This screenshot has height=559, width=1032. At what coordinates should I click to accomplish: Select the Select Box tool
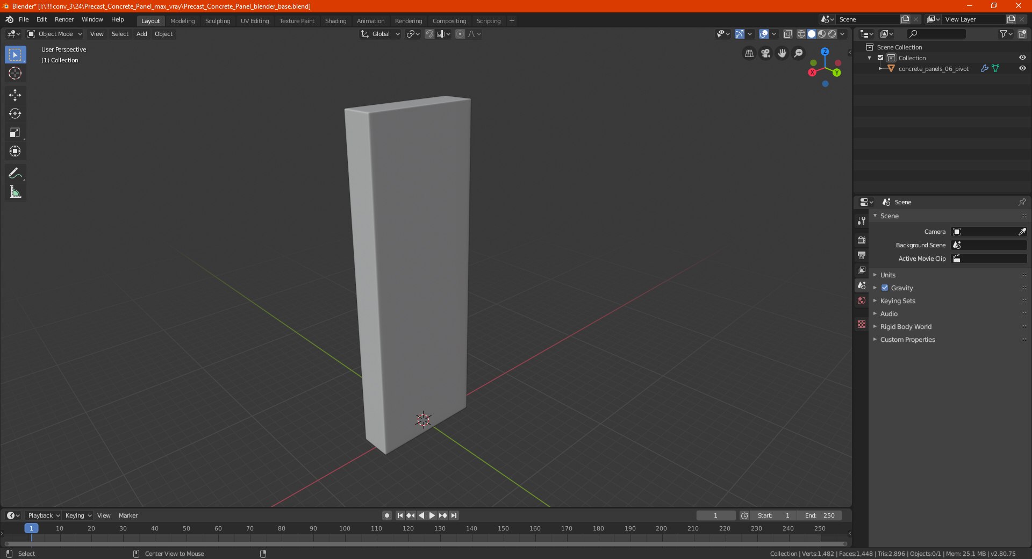(15, 55)
